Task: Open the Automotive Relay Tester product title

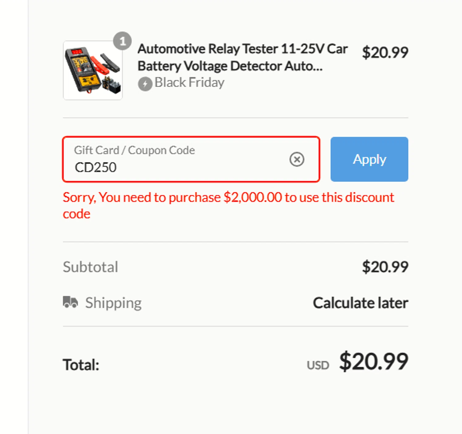Action: 242,57
